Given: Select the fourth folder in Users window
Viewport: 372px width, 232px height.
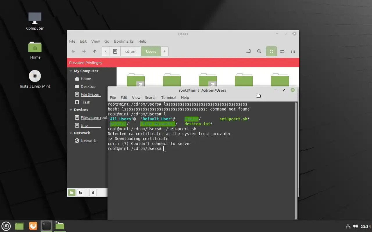Looking at the screenshot, I should coord(244,80).
